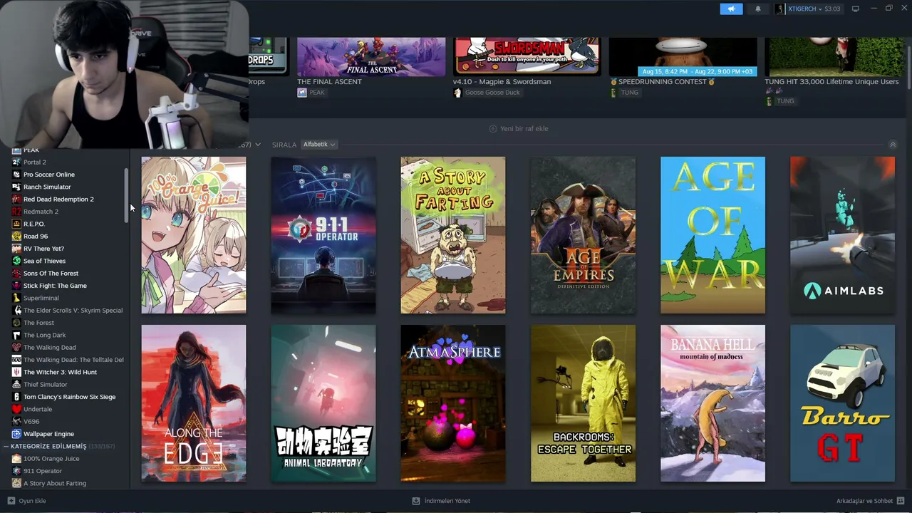Click the Sons Of The Forest icon
This screenshot has width=912, height=513.
16,274
